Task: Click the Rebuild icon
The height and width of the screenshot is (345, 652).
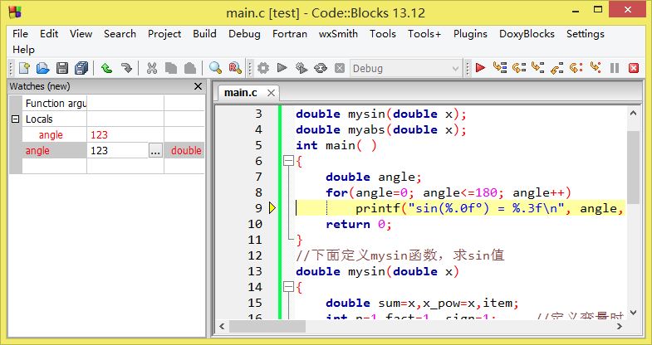Action: coord(321,68)
